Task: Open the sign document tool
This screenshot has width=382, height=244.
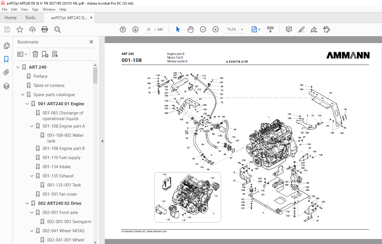Action: (314, 29)
